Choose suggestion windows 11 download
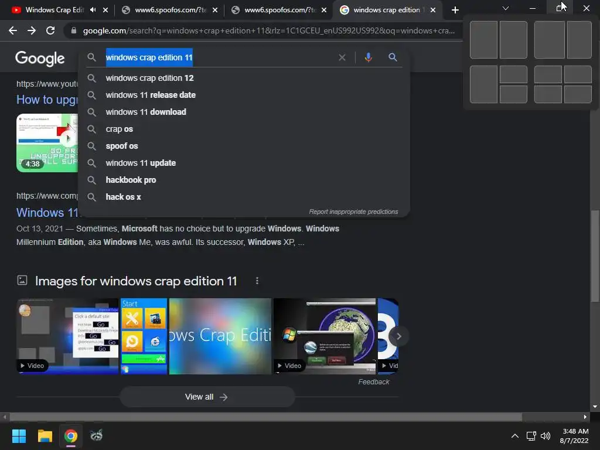Screen dimensions: 600x450 [244, 112]
